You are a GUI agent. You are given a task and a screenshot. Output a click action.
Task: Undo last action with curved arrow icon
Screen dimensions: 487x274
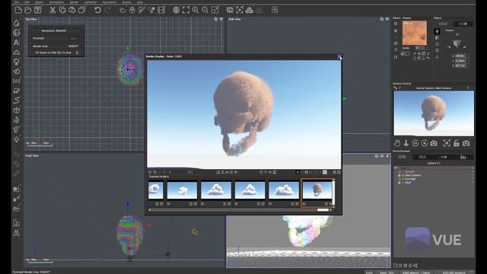[x=97, y=10]
